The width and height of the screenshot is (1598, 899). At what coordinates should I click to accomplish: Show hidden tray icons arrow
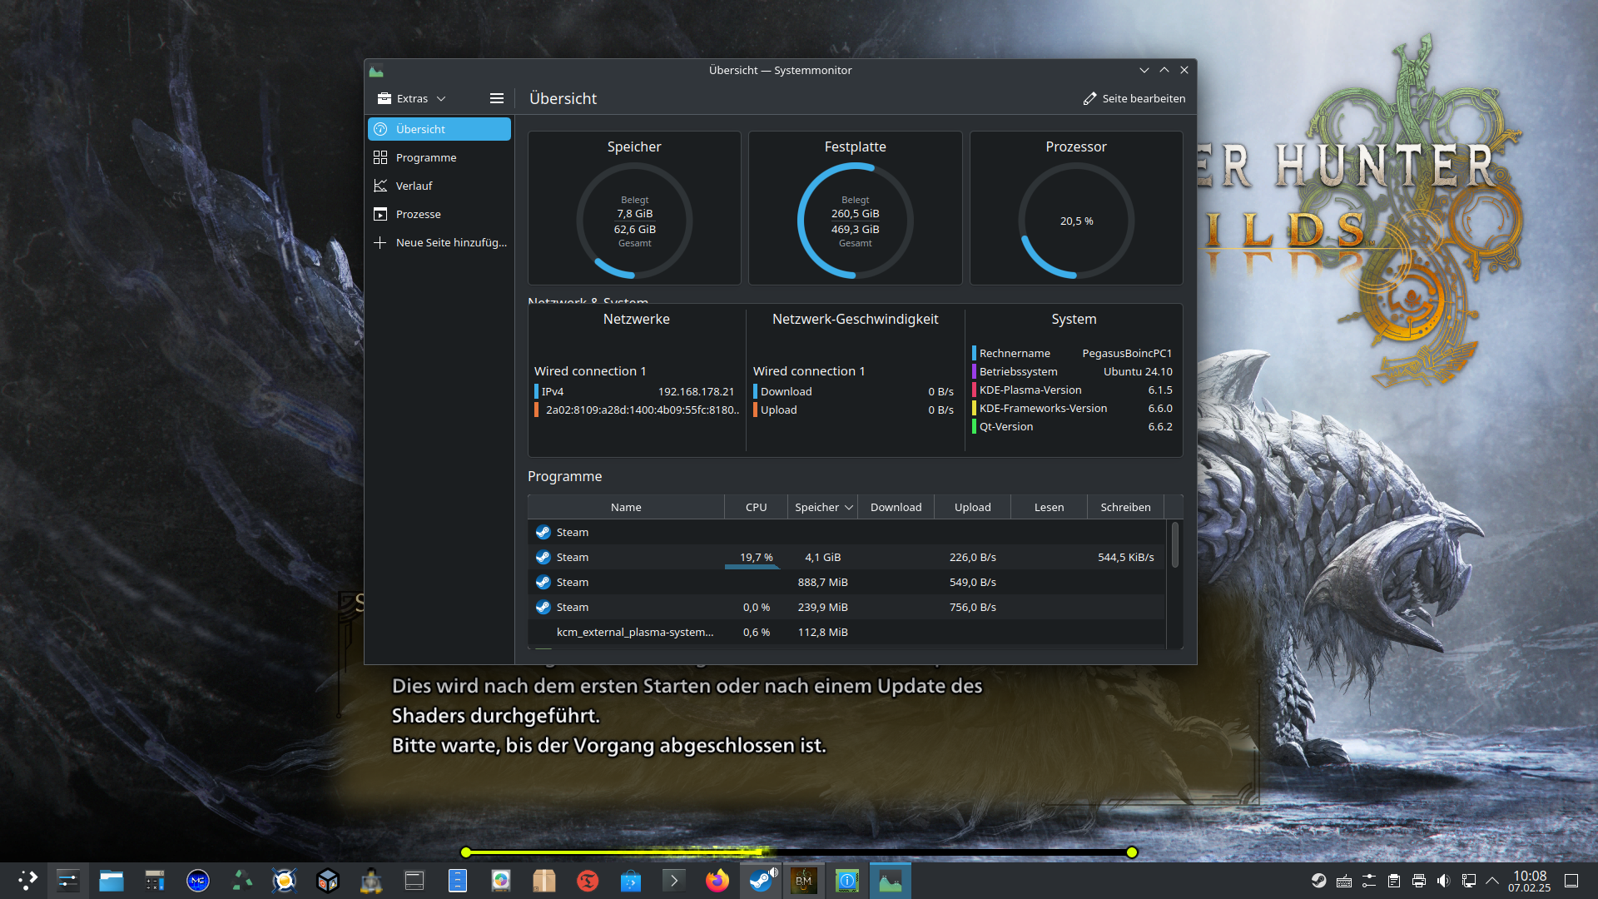(1492, 881)
